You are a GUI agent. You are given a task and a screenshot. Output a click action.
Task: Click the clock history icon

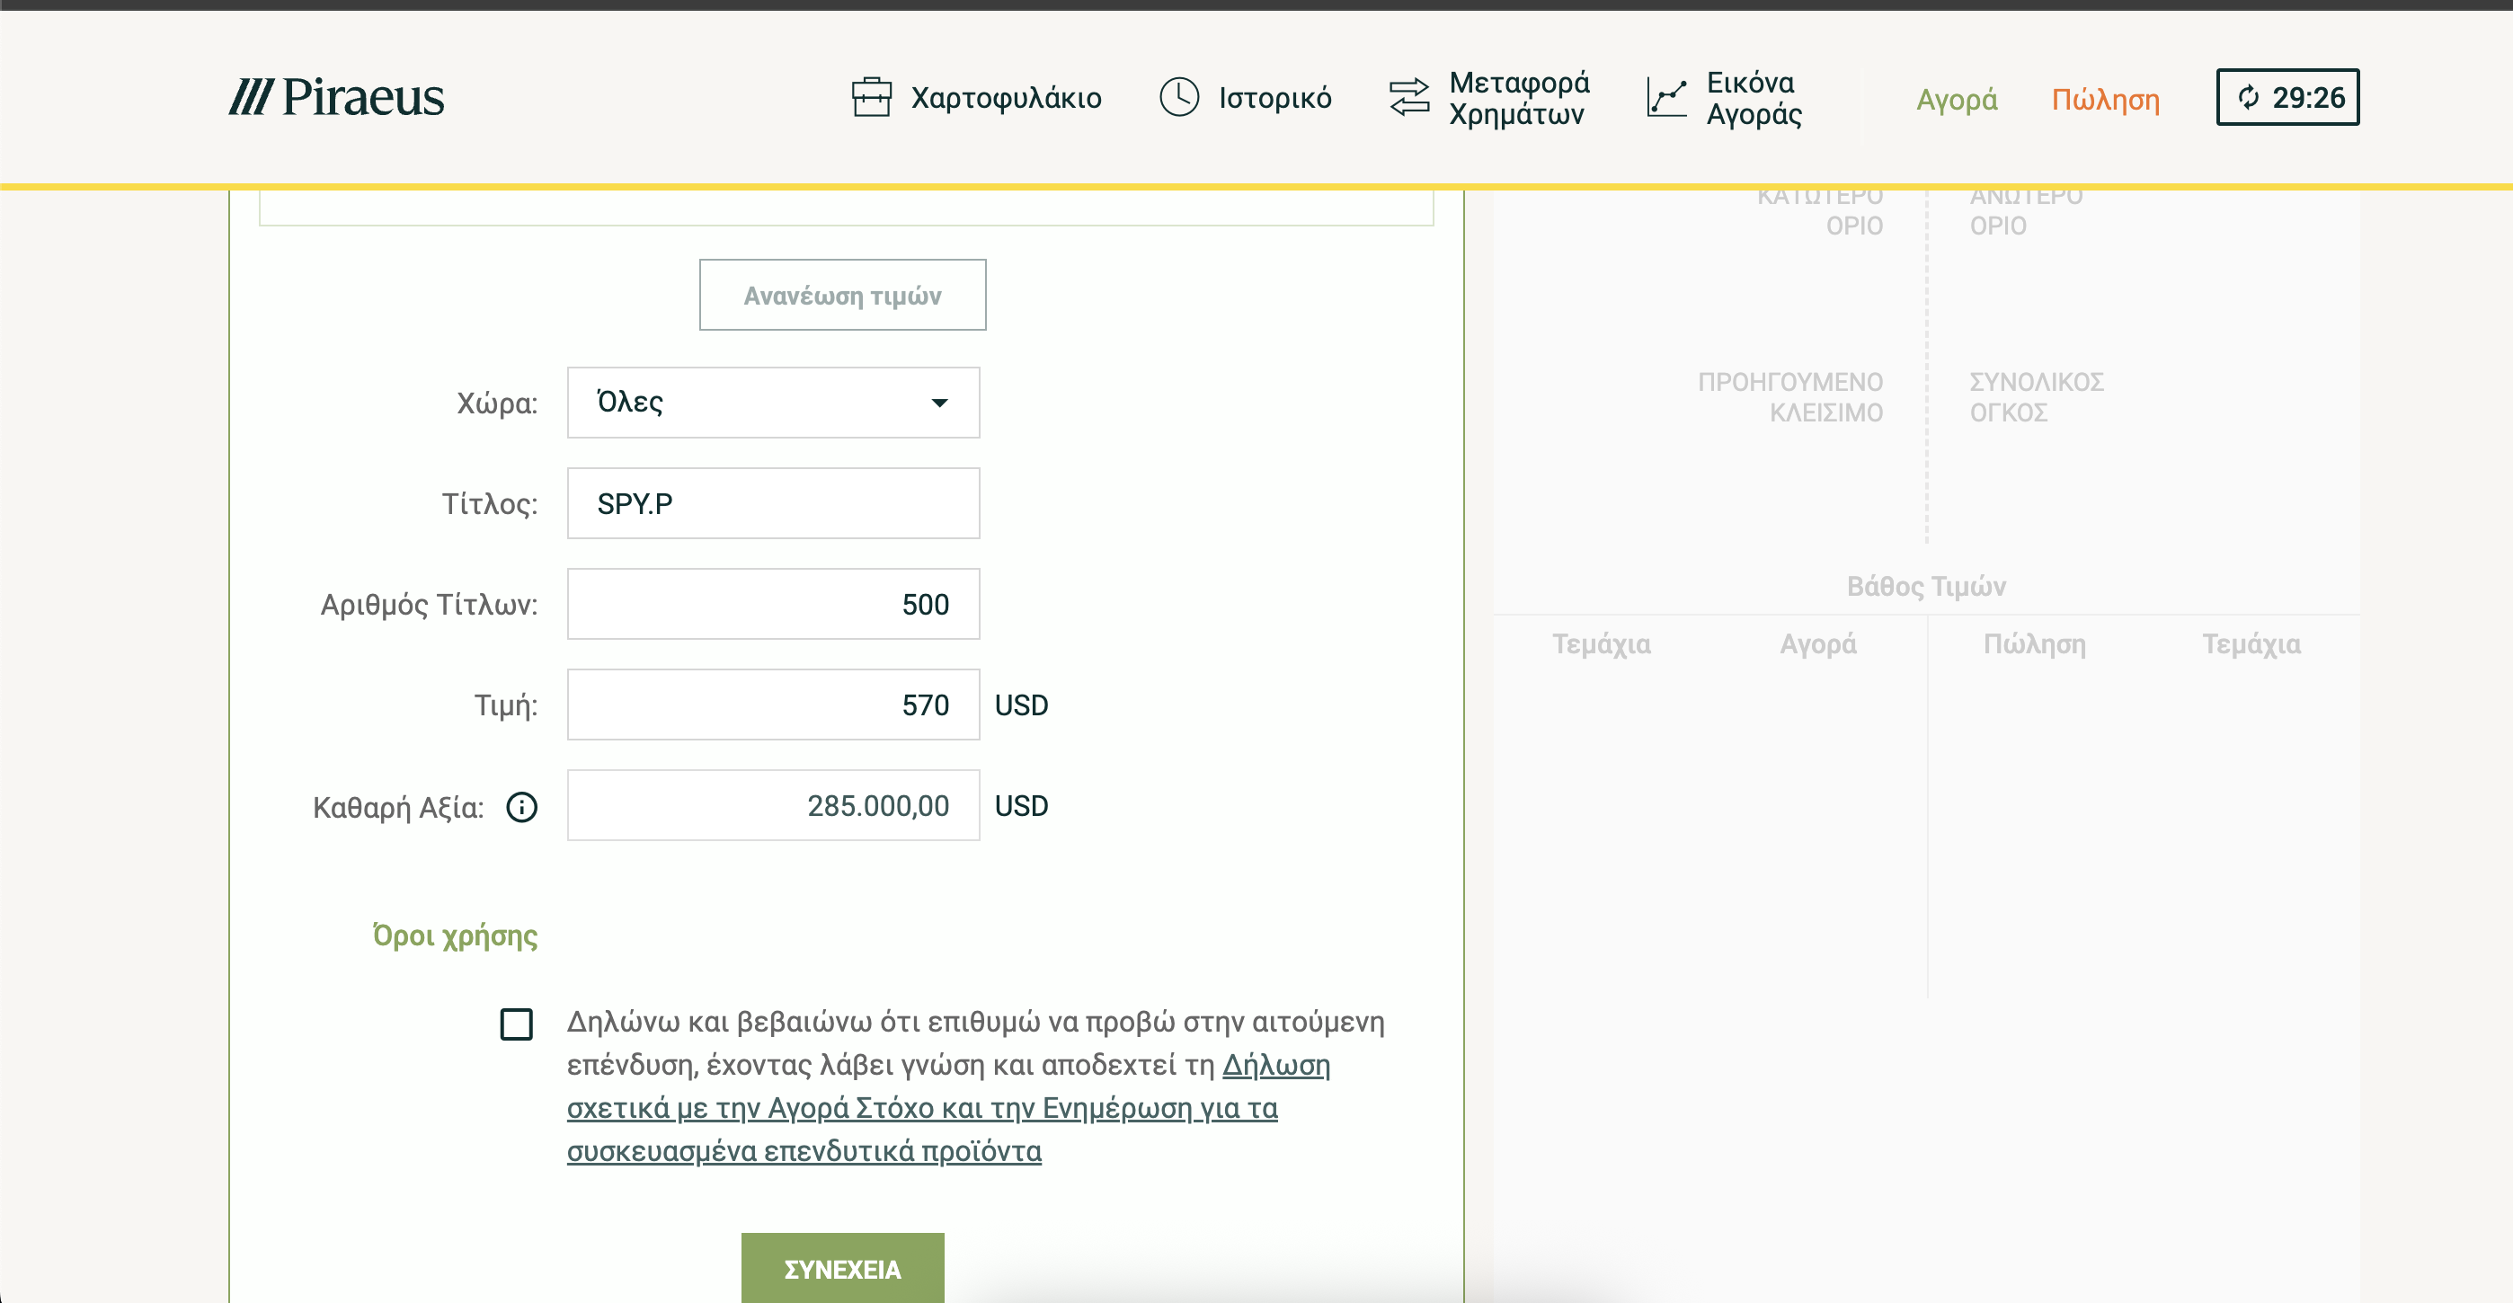pyautogui.click(x=1178, y=98)
